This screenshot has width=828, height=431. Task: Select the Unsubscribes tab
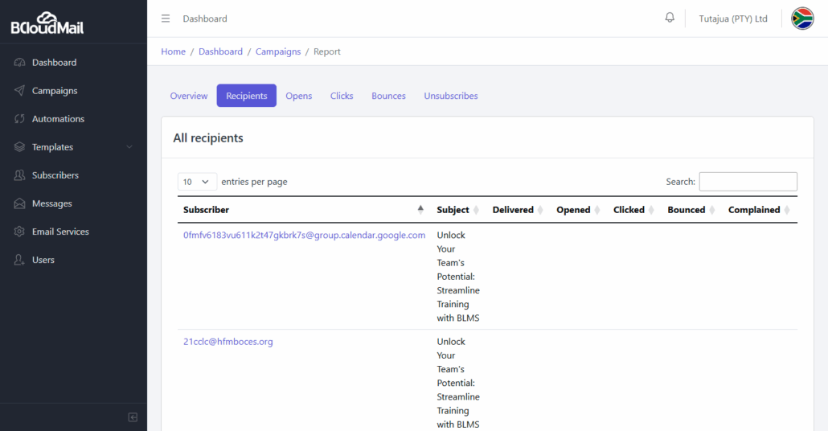(x=451, y=96)
